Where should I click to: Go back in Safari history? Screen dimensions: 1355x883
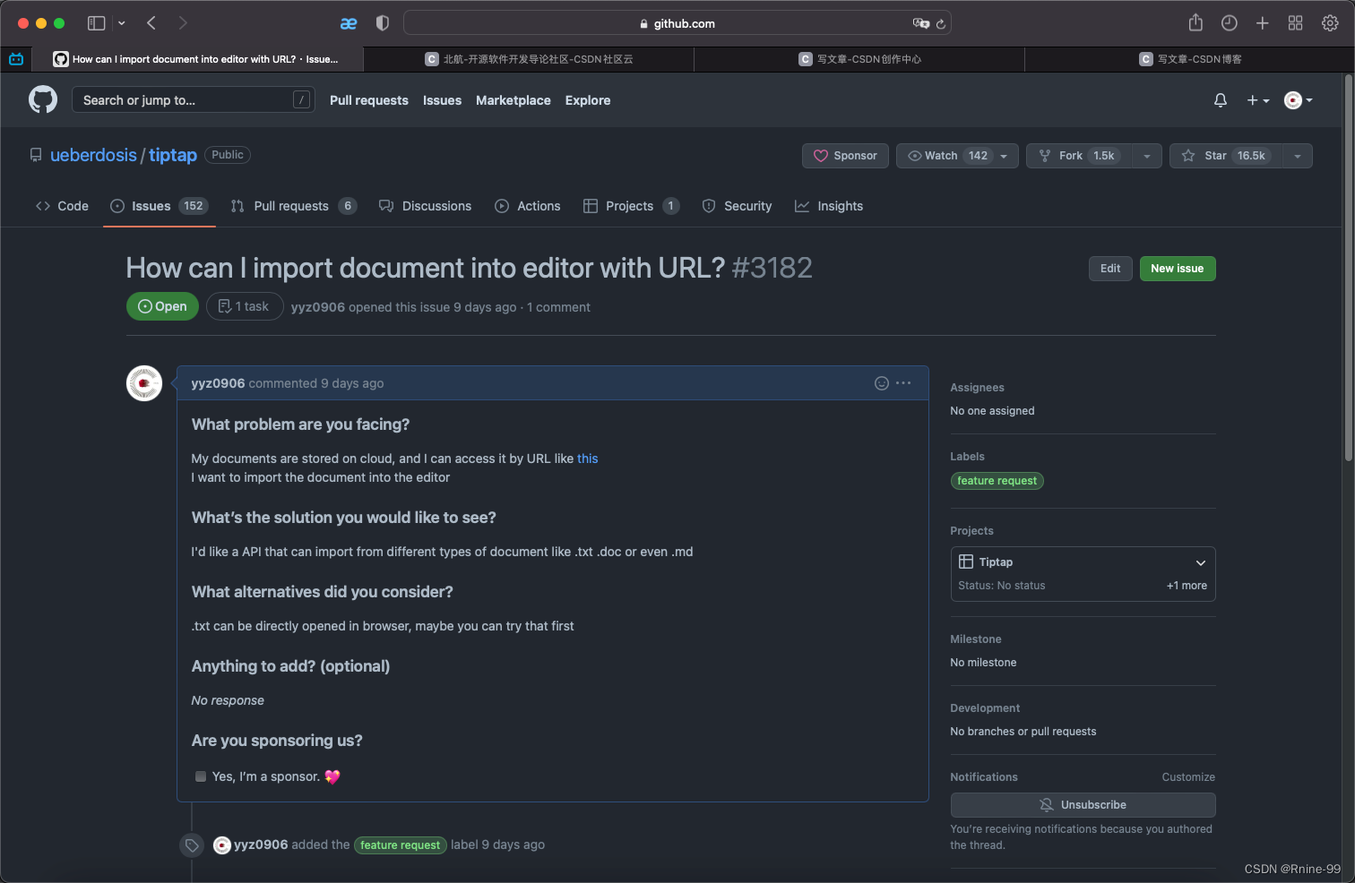(x=151, y=23)
